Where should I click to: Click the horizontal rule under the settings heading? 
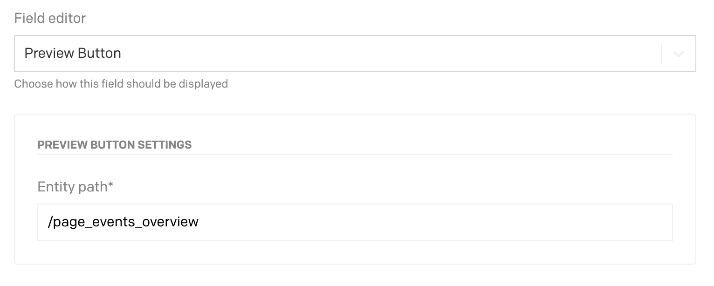[354, 154]
